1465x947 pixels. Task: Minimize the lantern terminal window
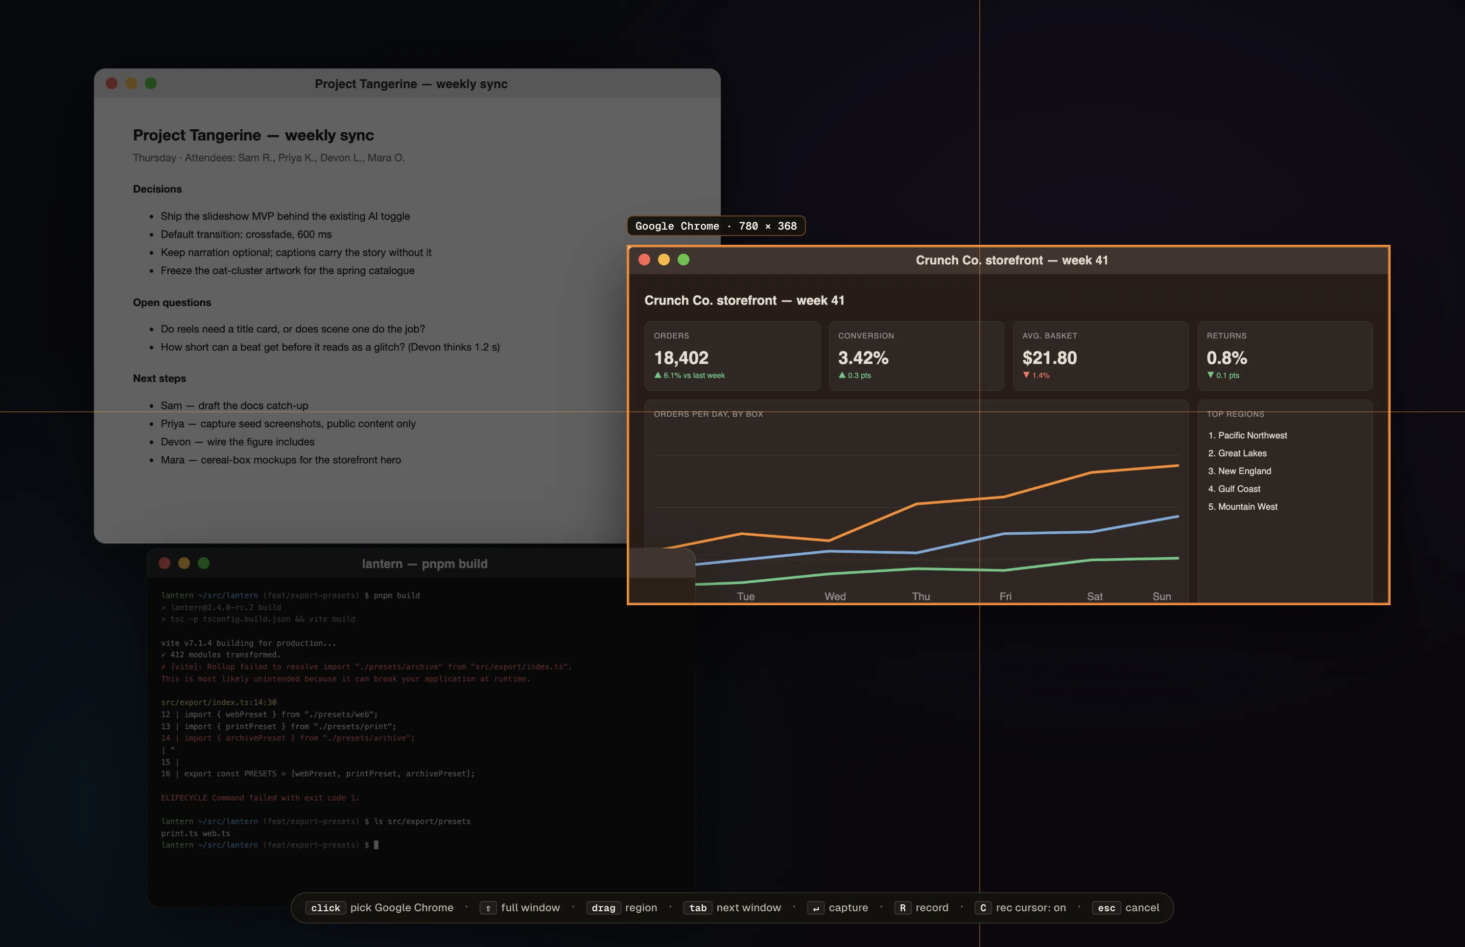point(184,563)
